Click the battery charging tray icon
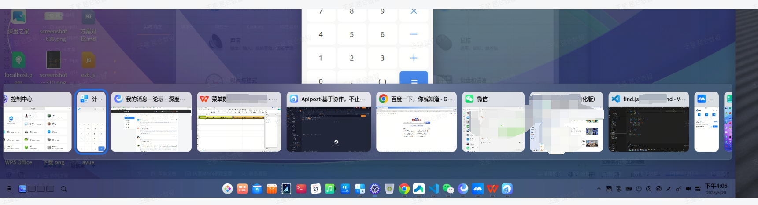This screenshot has height=205, width=758. [629, 189]
